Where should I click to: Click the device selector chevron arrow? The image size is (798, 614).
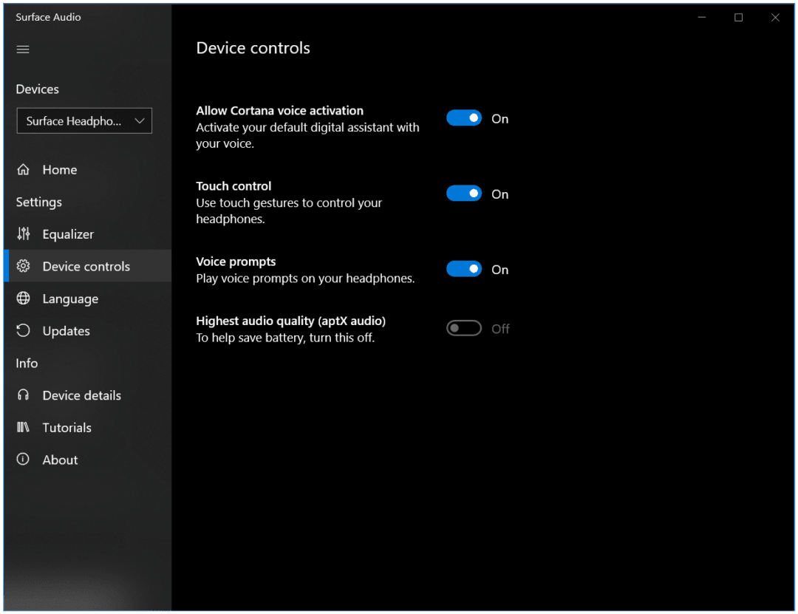coord(139,120)
